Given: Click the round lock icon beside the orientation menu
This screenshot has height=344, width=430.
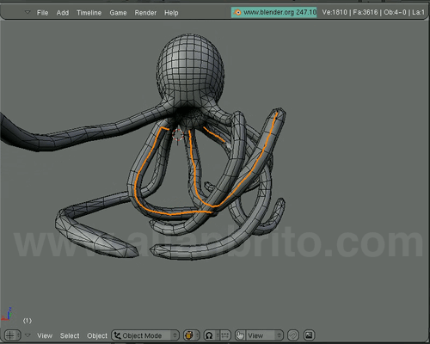Looking at the screenshot, I should tap(292, 335).
